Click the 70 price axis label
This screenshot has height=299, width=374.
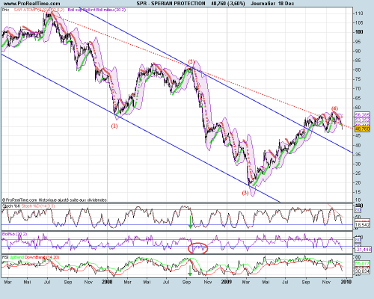point(358,89)
